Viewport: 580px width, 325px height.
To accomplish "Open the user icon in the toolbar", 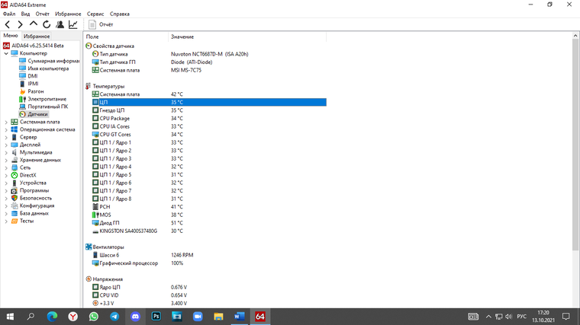I will tap(60, 24).
